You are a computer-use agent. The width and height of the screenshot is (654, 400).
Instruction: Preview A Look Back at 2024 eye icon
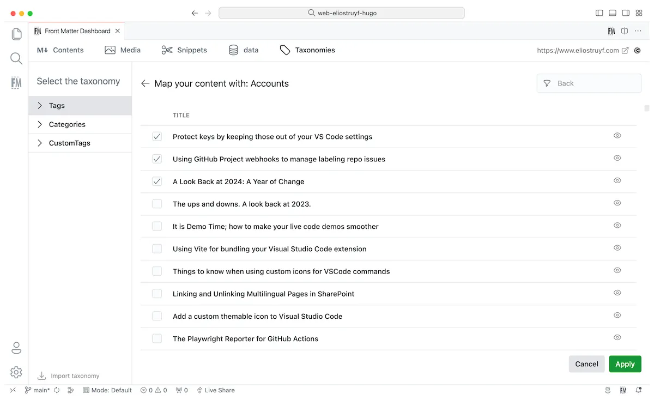click(617, 180)
